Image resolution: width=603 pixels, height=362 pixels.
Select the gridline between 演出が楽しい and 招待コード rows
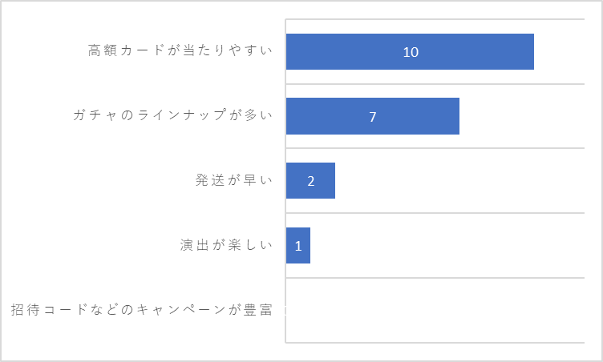click(435, 278)
